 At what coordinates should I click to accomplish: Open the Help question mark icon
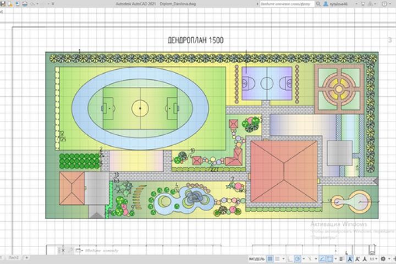(384, 4)
